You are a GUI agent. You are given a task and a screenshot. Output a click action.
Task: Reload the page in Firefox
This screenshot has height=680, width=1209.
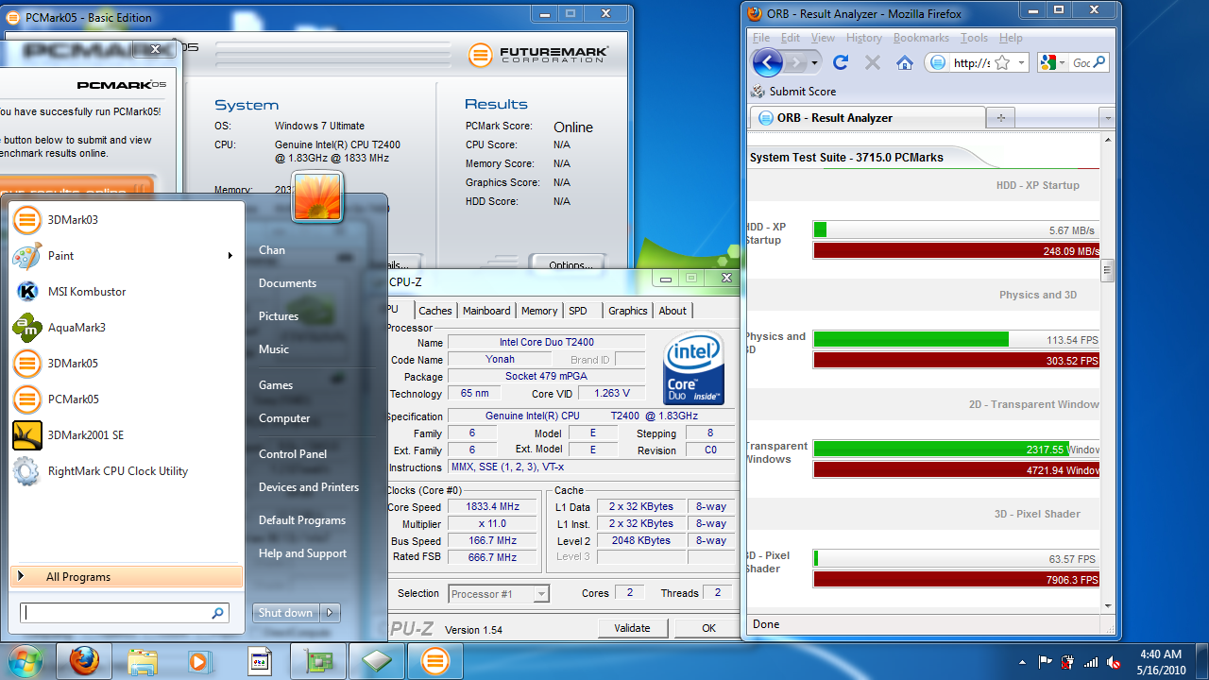841,62
